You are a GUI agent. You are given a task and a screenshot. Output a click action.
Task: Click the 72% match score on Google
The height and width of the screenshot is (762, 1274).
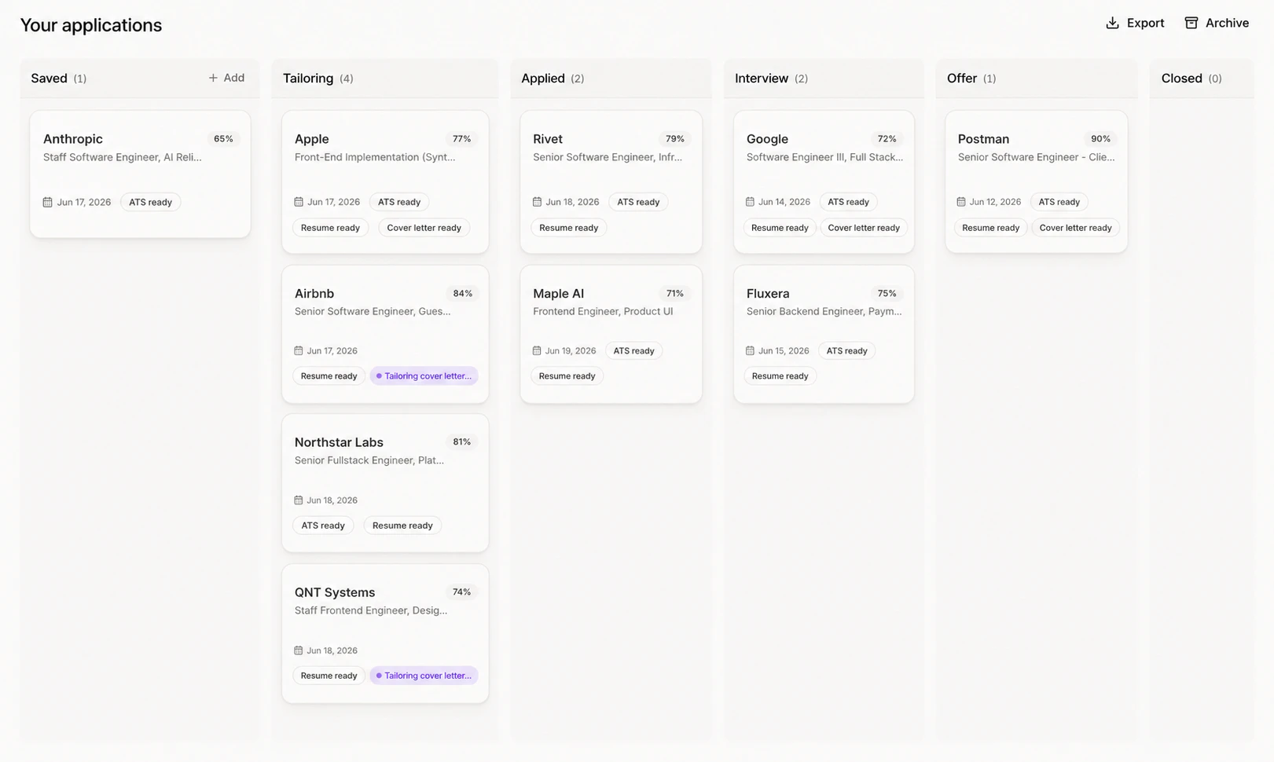click(x=887, y=139)
